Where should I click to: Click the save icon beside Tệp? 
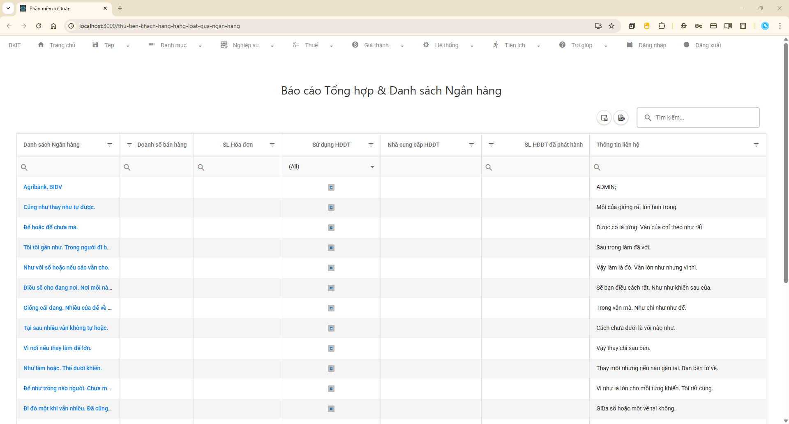tap(95, 45)
